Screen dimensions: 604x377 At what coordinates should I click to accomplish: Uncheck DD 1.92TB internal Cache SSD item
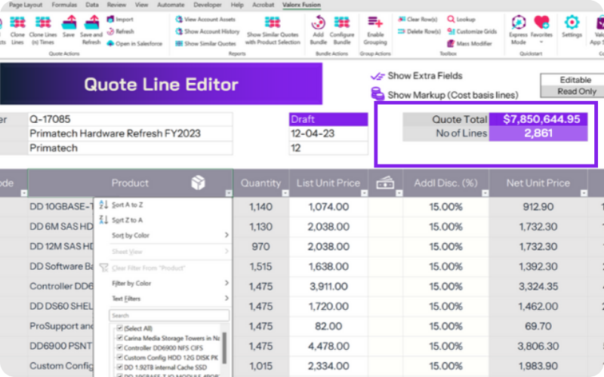[x=120, y=366]
